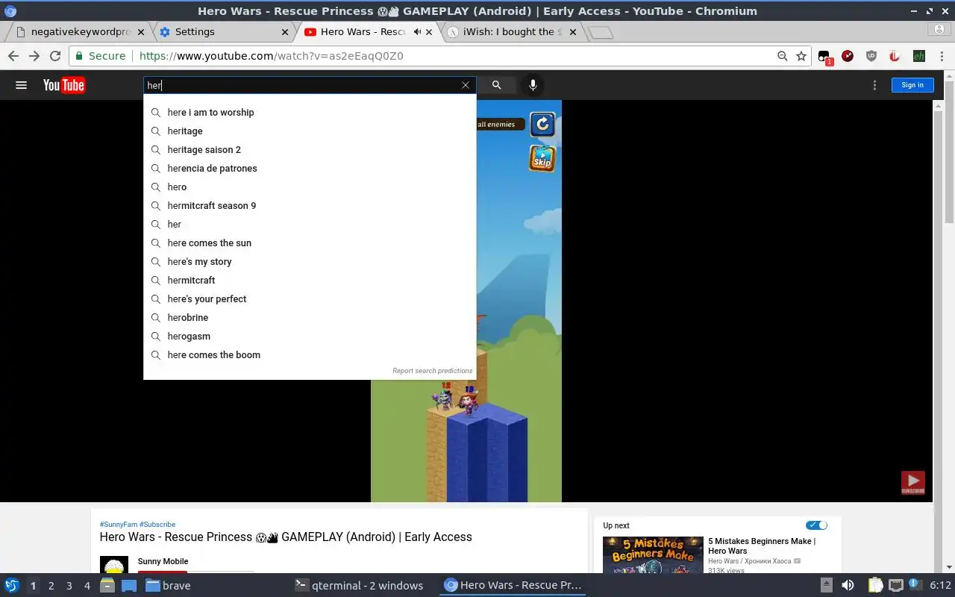Choose suggestion 'herencia de patrones'
This screenshot has width=955, height=597.
pyautogui.click(x=310, y=169)
